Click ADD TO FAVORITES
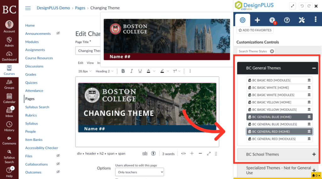This screenshot has width=322, height=179. (x=255, y=30)
